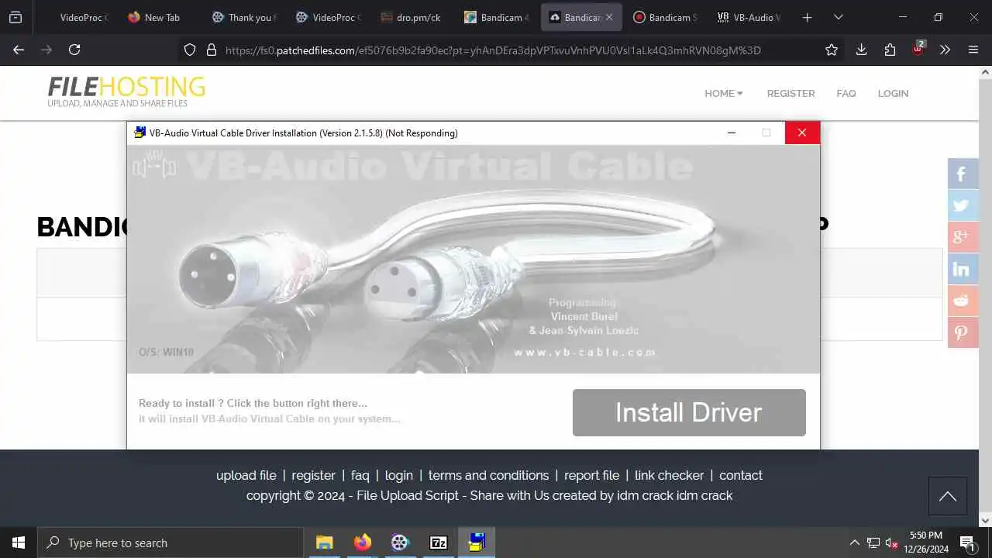Share on Facebook via sidebar icon
The height and width of the screenshot is (558, 992).
[963, 174]
